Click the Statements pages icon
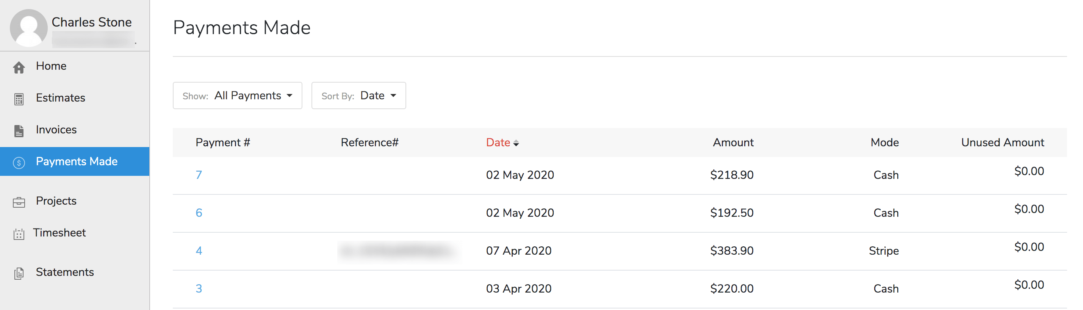 [x=19, y=273]
